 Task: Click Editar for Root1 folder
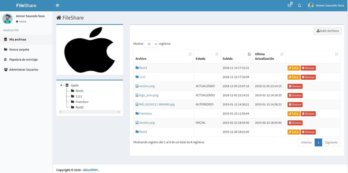[x=294, y=68]
